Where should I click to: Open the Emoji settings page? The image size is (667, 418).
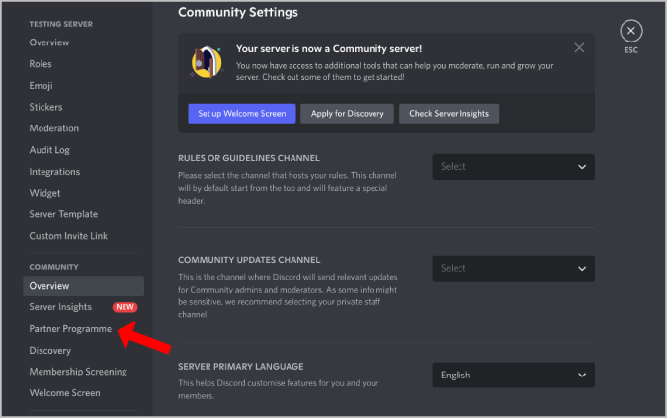point(41,85)
